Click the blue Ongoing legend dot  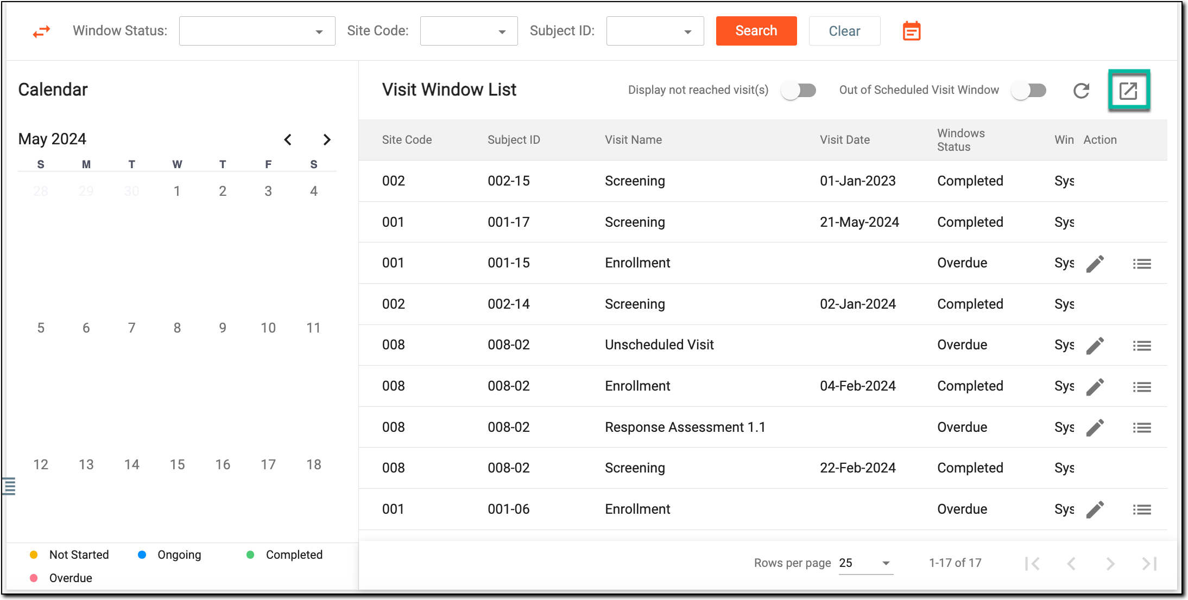142,554
